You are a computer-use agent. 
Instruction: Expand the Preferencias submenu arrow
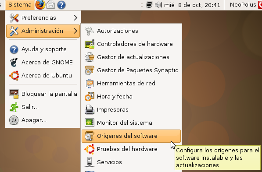tap(75, 18)
